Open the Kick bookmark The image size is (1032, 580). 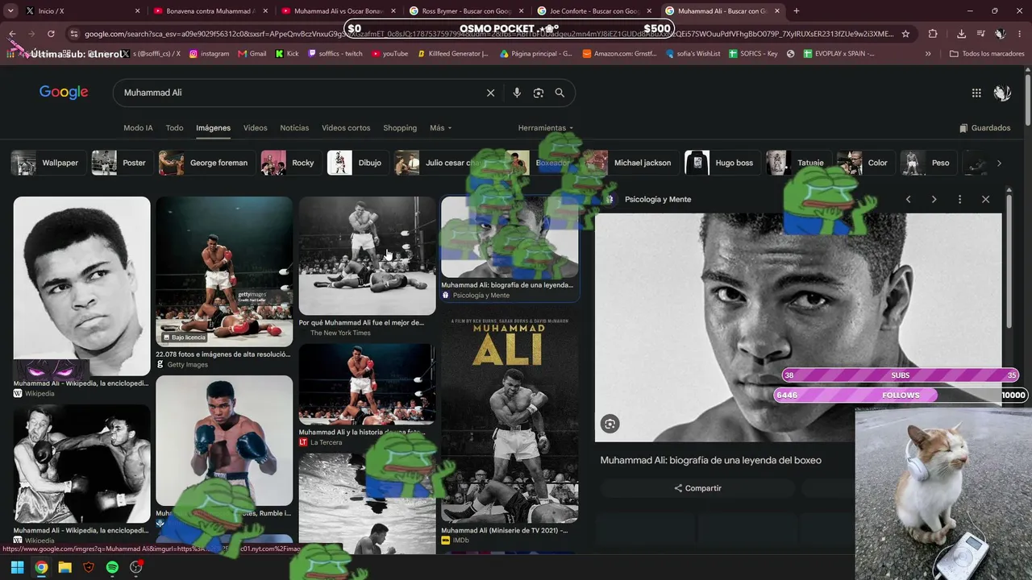coord(287,54)
